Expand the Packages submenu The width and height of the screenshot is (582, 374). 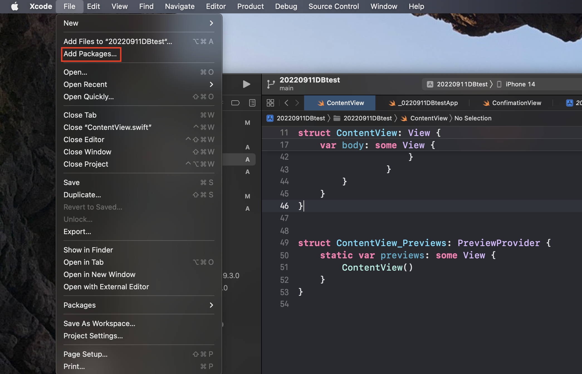click(x=139, y=305)
